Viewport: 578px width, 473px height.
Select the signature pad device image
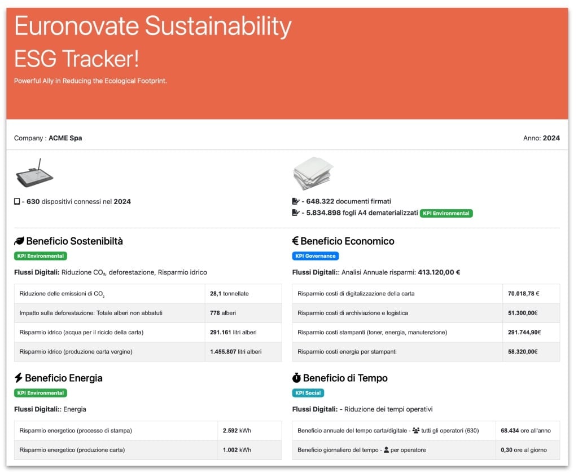pyautogui.click(x=34, y=174)
